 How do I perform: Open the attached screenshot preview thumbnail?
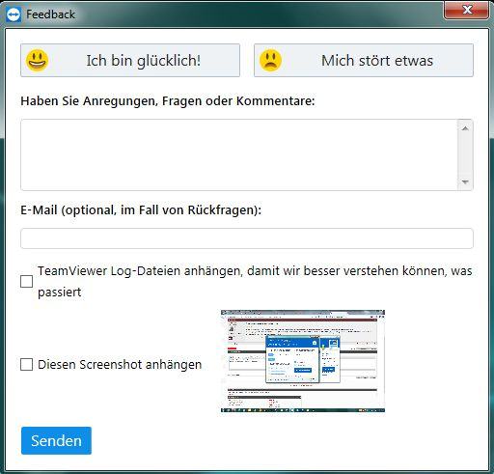[x=303, y=361]
